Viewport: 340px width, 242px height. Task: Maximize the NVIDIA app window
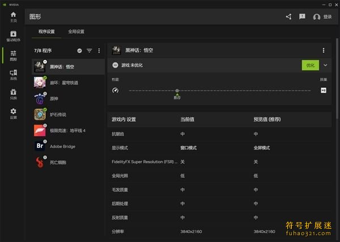point(330,5)
